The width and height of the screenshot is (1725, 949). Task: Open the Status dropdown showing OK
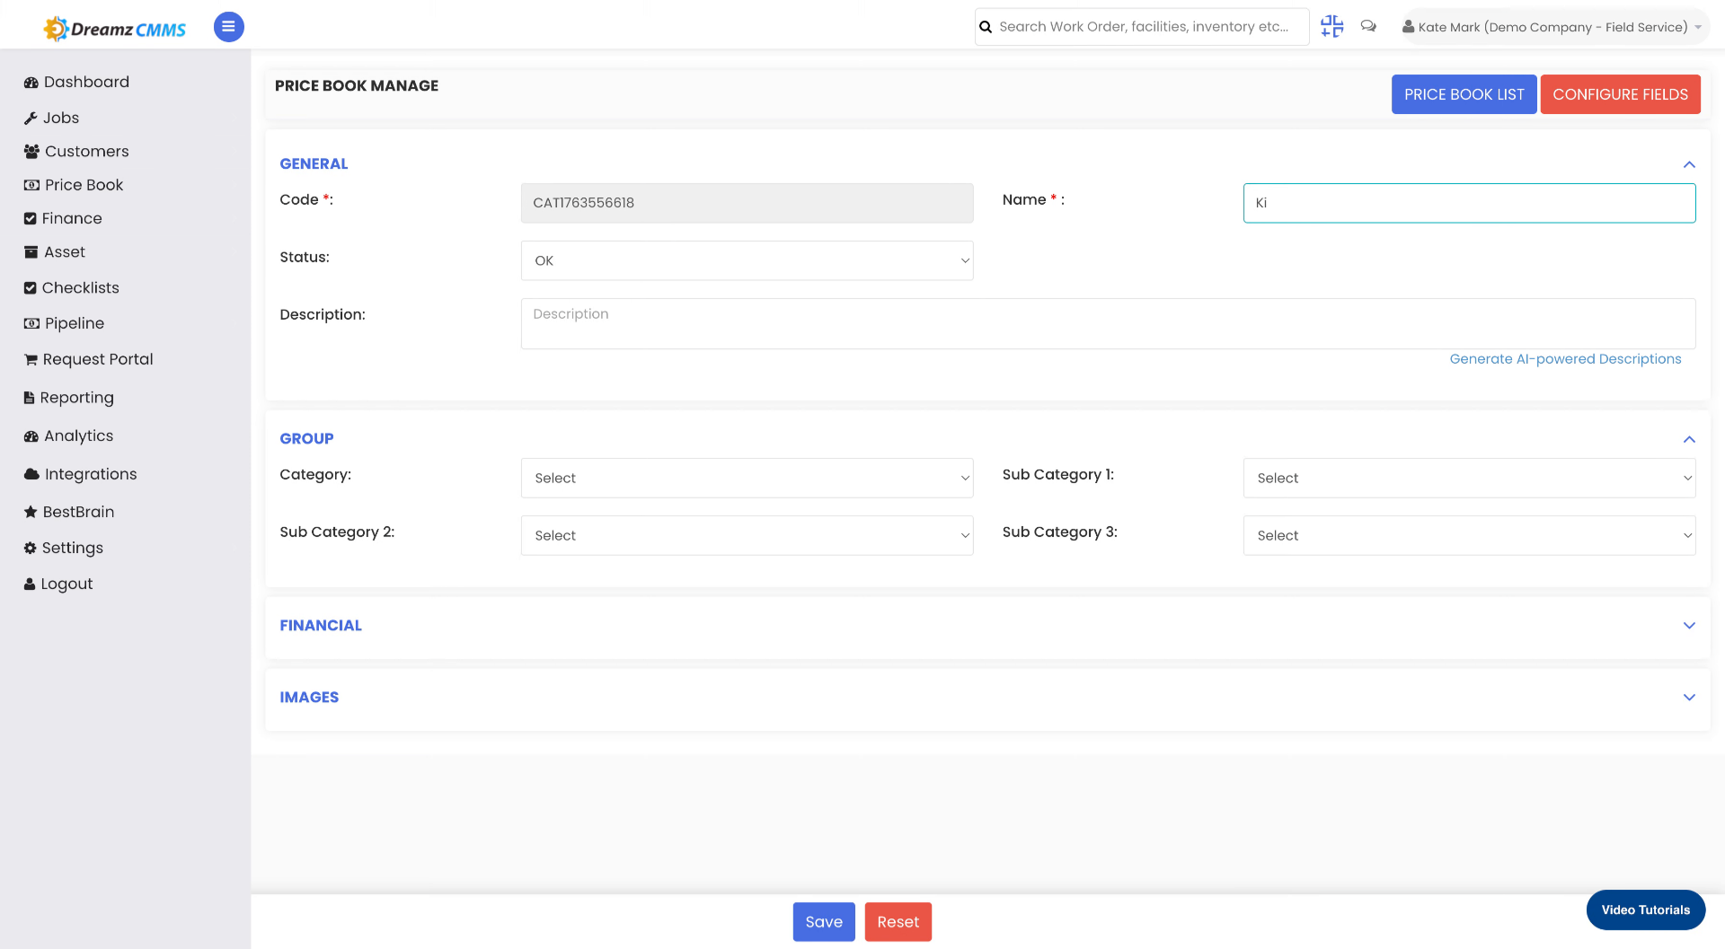[747, 260]
